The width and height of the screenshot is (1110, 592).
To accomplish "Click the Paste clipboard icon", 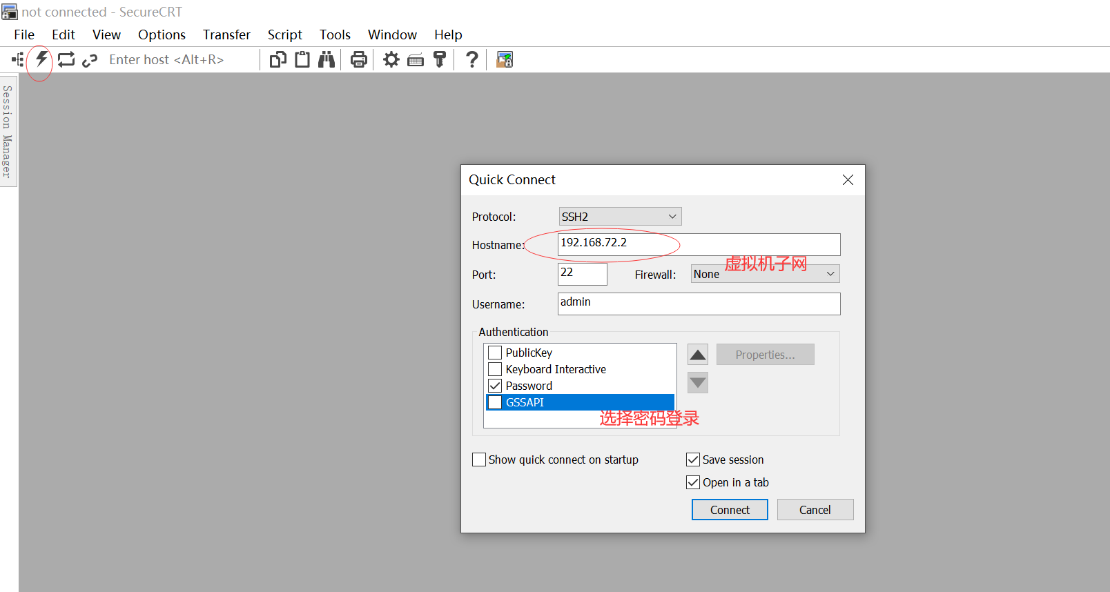I will click(x=302, y=60).
